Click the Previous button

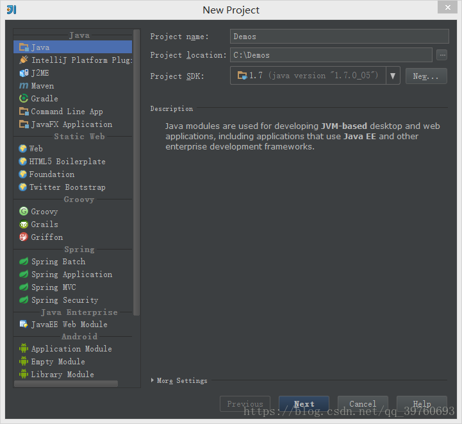245,403
